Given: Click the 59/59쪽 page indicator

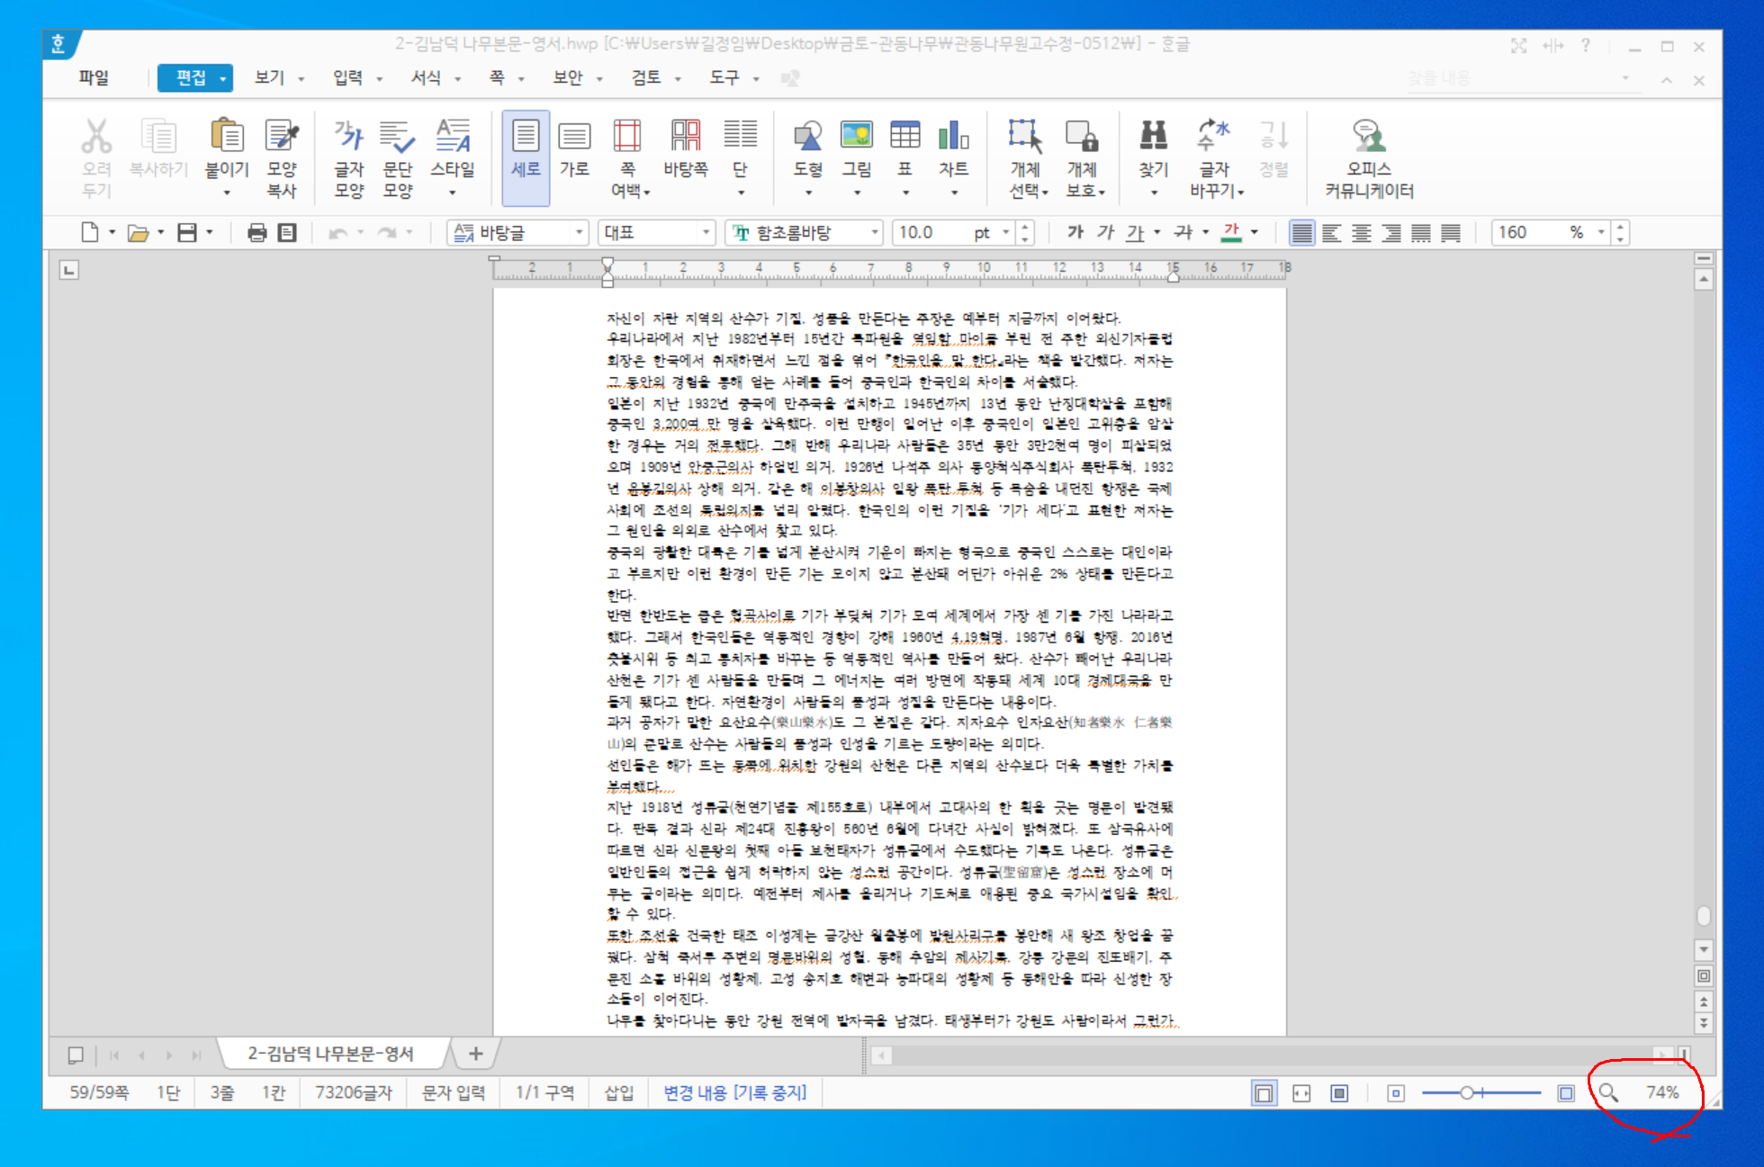Looking at the screenshot, I should 99,1092.
